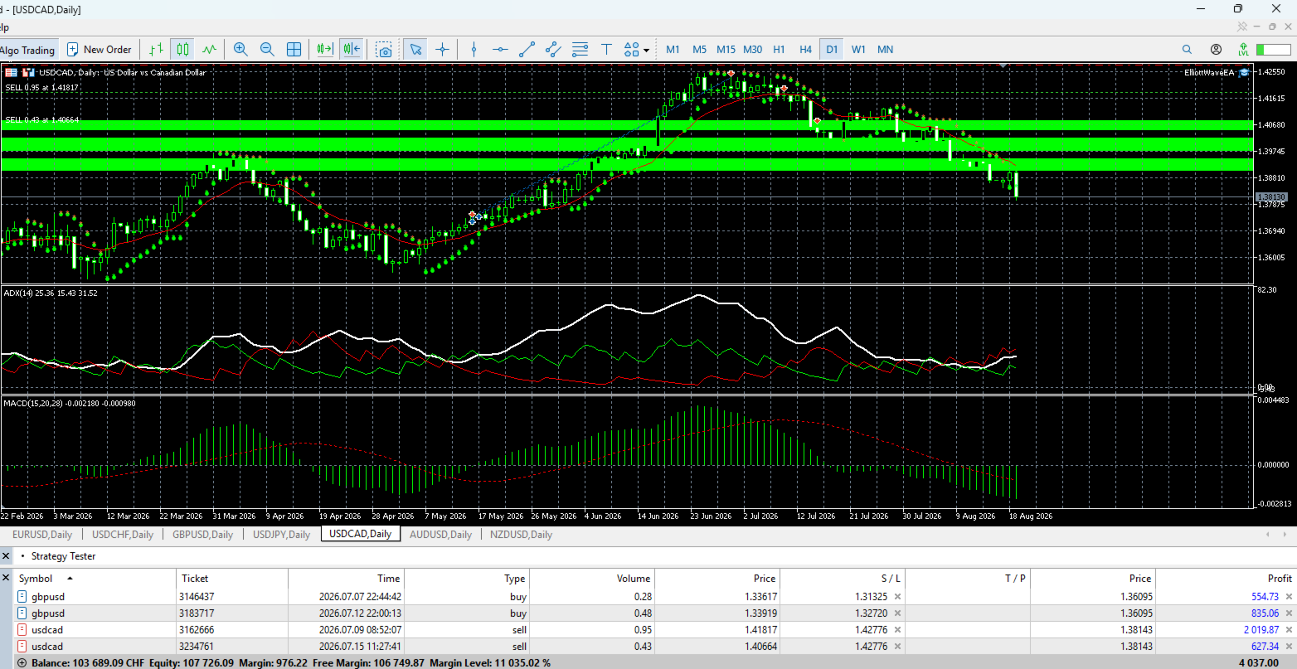Toggle chart auto-scroll to latest bar
1297x669 pixels.
(324, 50)
